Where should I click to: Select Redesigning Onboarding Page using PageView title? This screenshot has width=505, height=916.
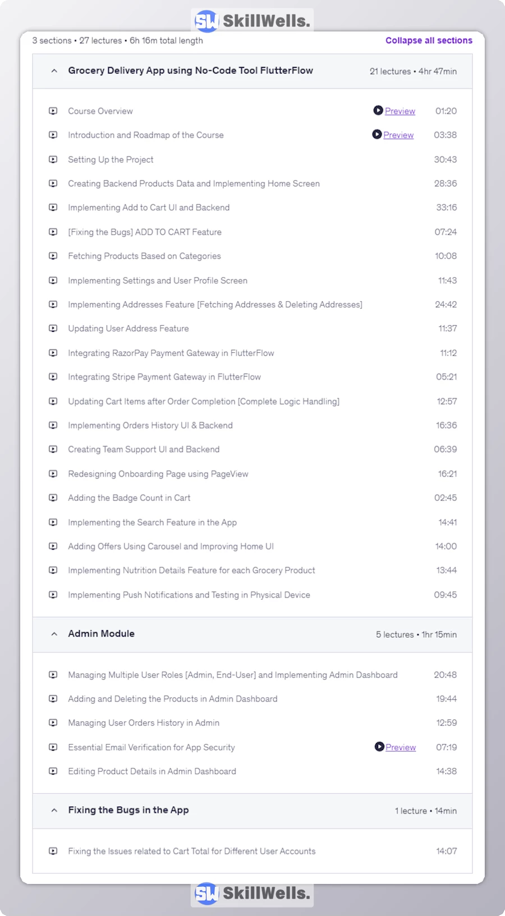(x=158, y=474)
